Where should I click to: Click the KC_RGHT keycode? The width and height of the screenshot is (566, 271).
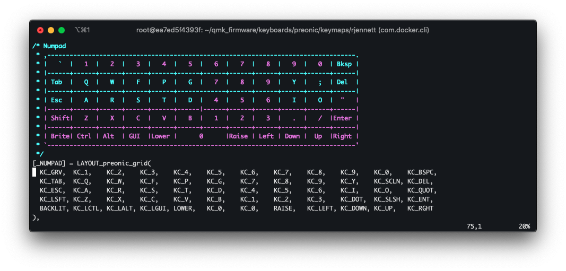[420, 208]
